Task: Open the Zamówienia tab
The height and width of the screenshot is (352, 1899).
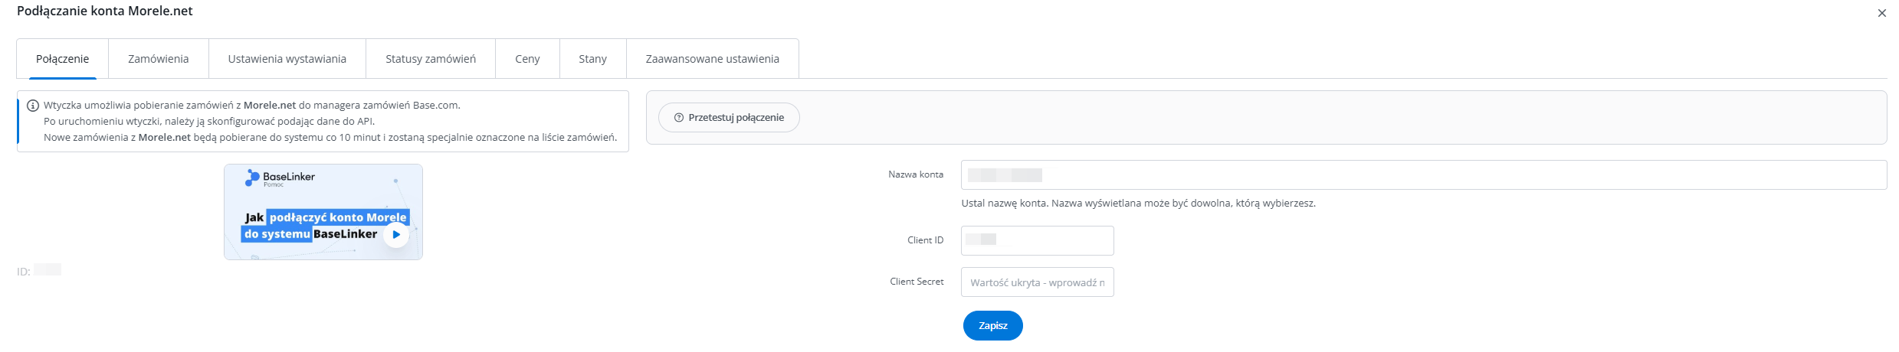Action: click(x=158, y=59)
